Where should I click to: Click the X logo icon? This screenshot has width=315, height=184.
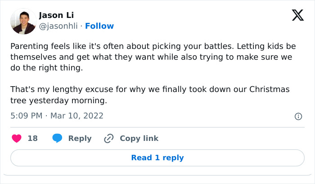coord(297,16)
